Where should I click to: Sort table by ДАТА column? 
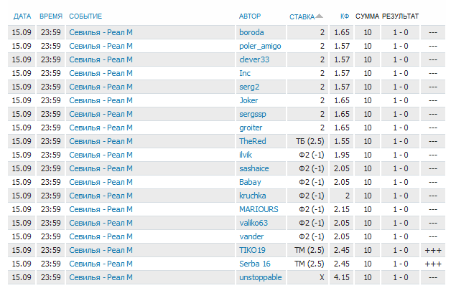pos(22,16)
